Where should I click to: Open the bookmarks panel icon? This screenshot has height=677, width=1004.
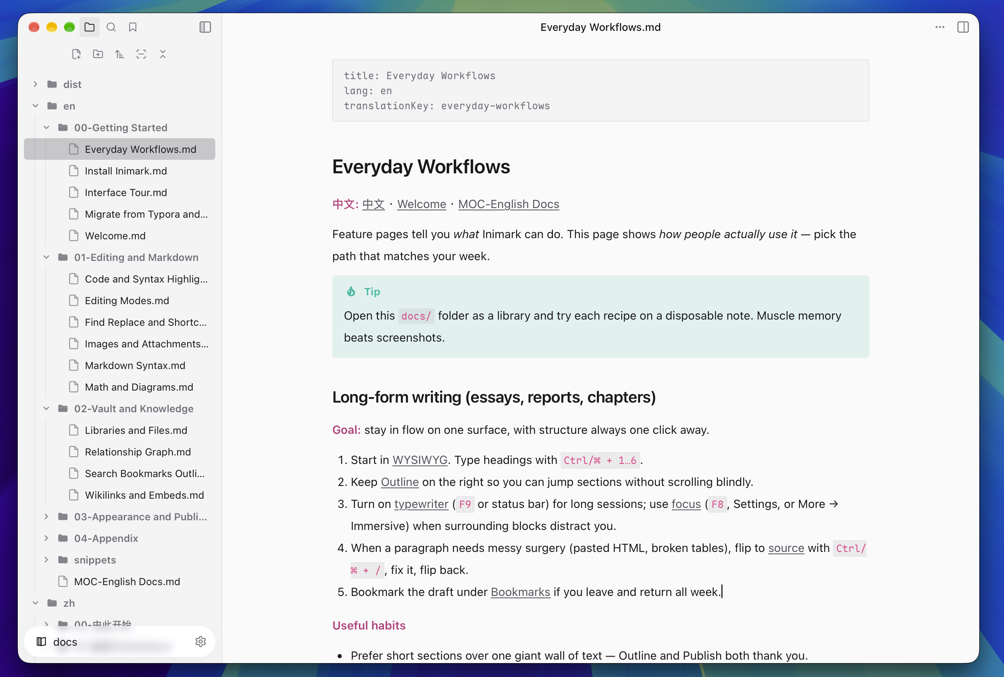pos(132,27)
